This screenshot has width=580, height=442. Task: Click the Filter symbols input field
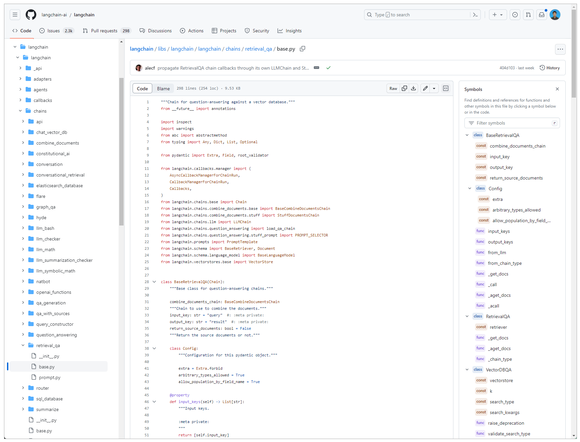(x=512, y=123)
